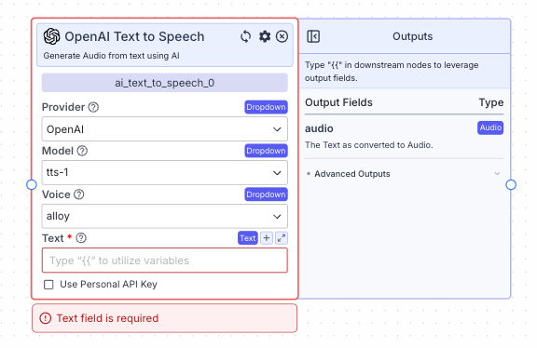Click the Voice Dropdown type badge
The width and height of the screenshot is (537, 348).
coord(266,194)
